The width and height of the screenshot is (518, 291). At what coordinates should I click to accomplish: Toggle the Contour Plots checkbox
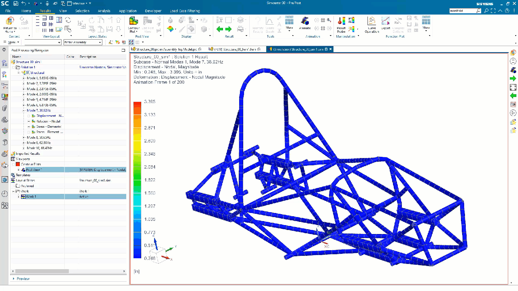coord(13,164)
